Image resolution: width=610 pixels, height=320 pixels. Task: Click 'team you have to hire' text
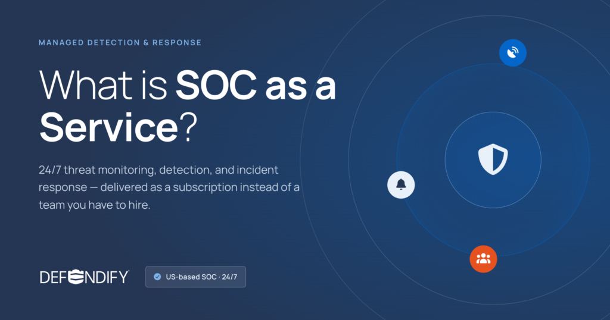[x=94, y=205]
